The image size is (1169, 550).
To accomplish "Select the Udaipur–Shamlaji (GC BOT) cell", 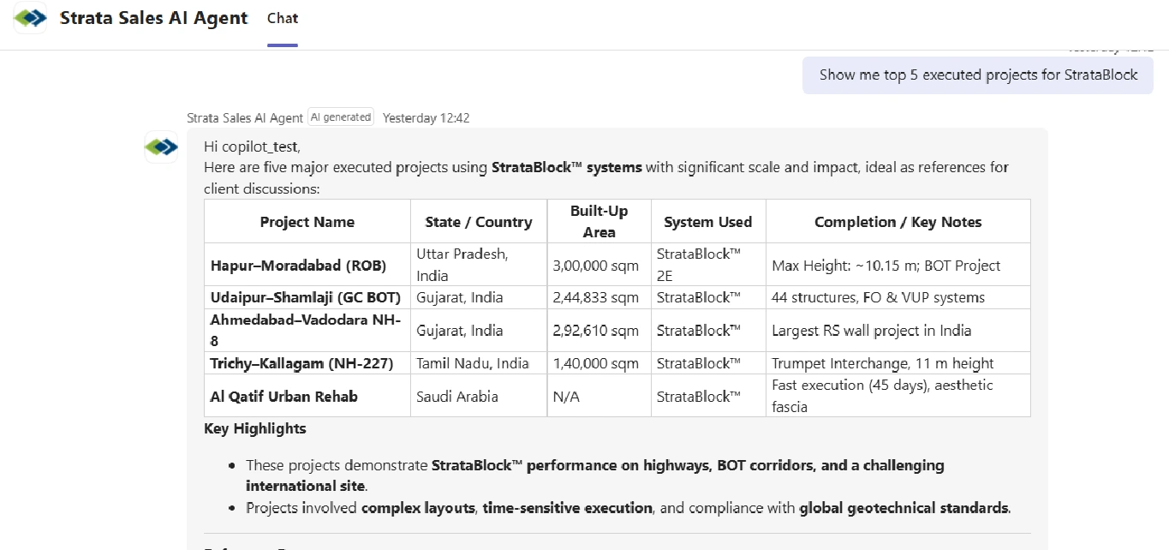I will click(x=307, y=298).
